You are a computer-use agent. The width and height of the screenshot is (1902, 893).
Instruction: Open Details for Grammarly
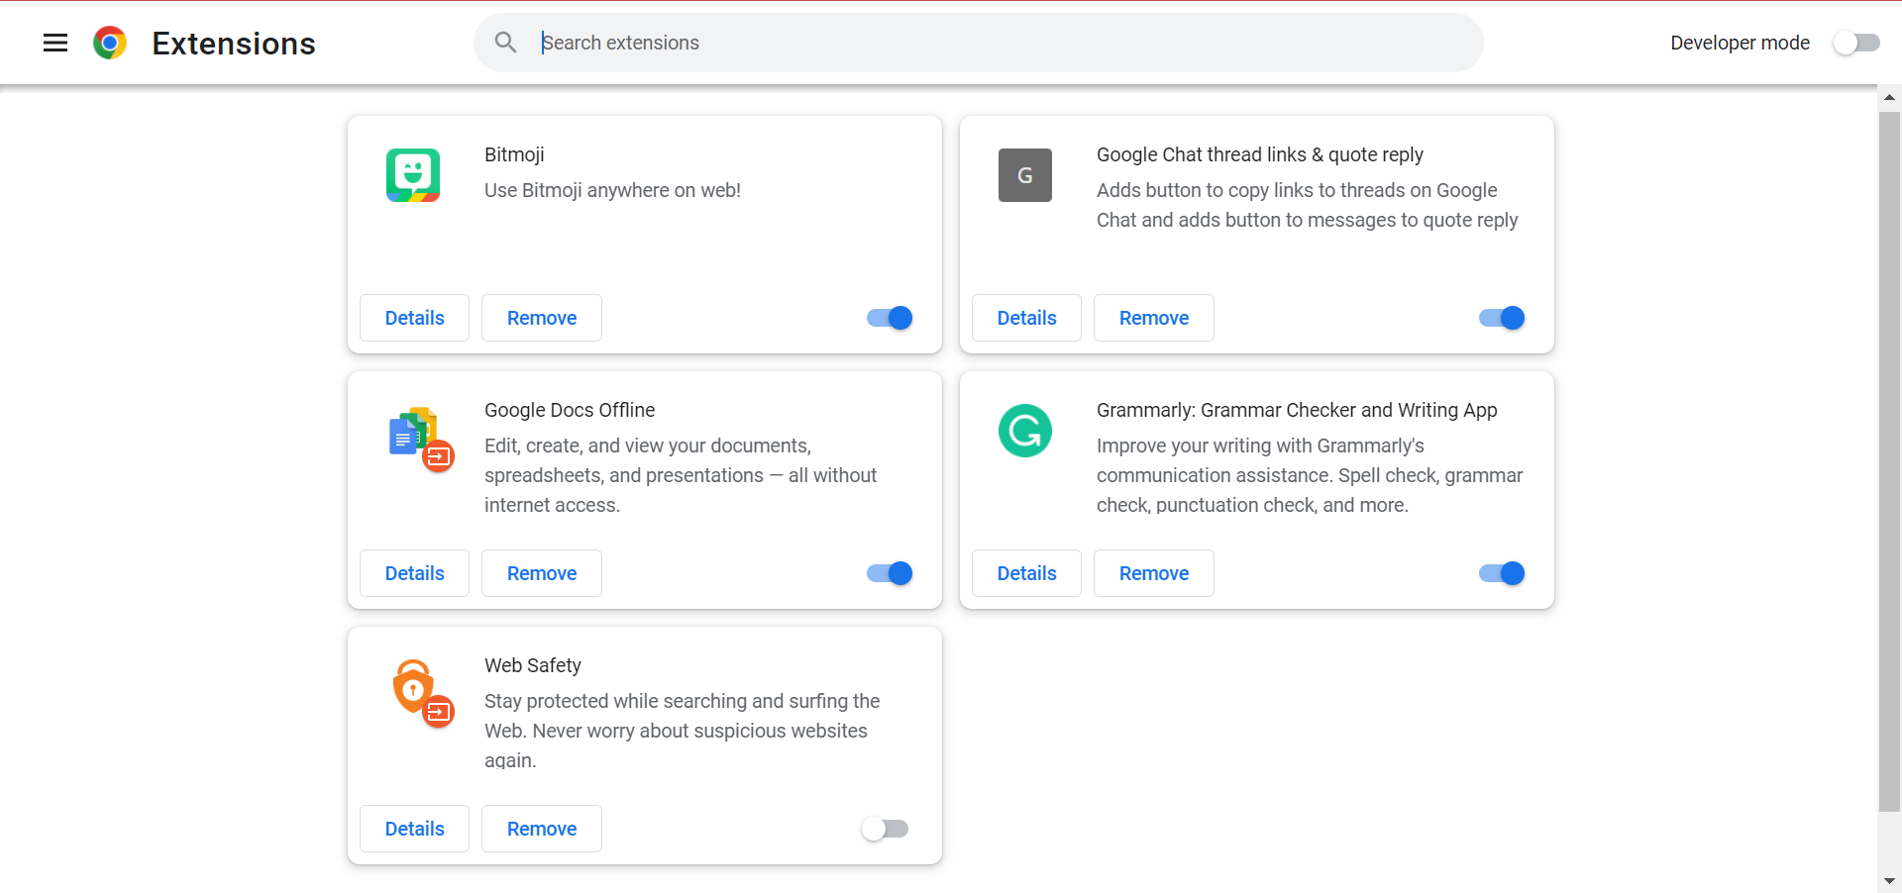point(1026,573)
